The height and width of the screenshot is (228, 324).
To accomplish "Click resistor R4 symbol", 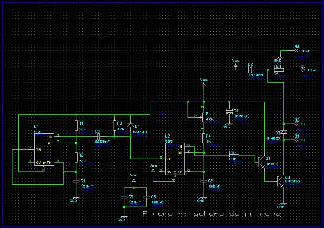I will (x=204, y=138).
